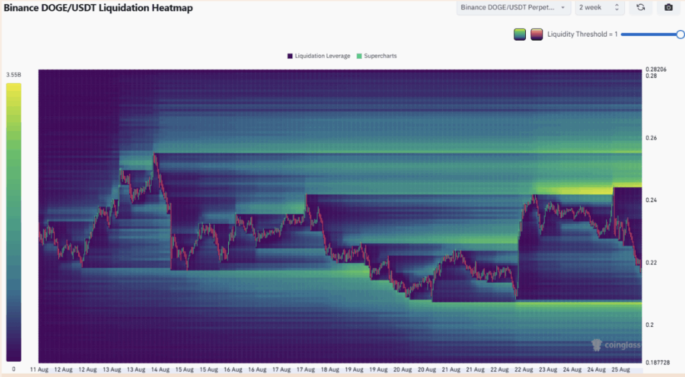Click the 0.2 price axis label
Viewport: 685px width, 377px height.
click(650, 325)
